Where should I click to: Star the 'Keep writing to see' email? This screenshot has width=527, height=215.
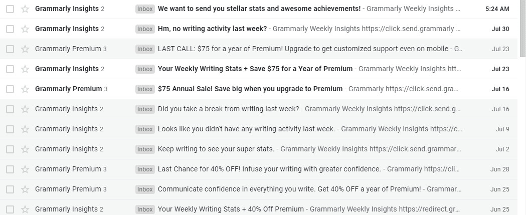tap(25, 149)
